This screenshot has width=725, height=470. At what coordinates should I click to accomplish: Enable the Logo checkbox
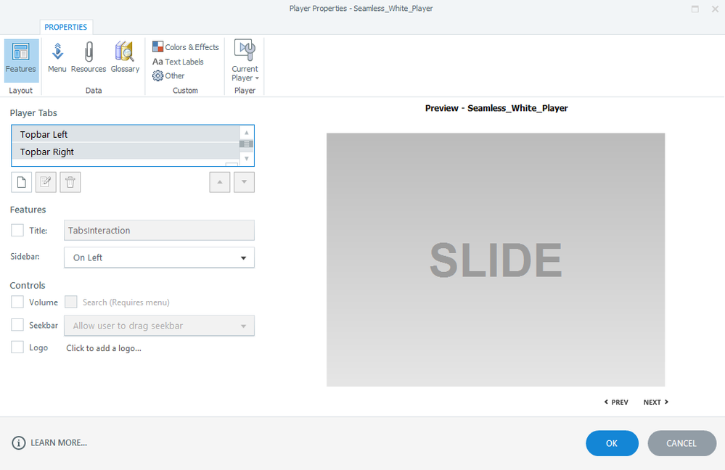click(17, 347)
